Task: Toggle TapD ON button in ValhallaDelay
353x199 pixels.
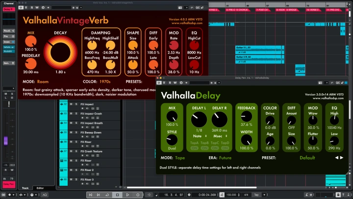Action: point(225,148)
